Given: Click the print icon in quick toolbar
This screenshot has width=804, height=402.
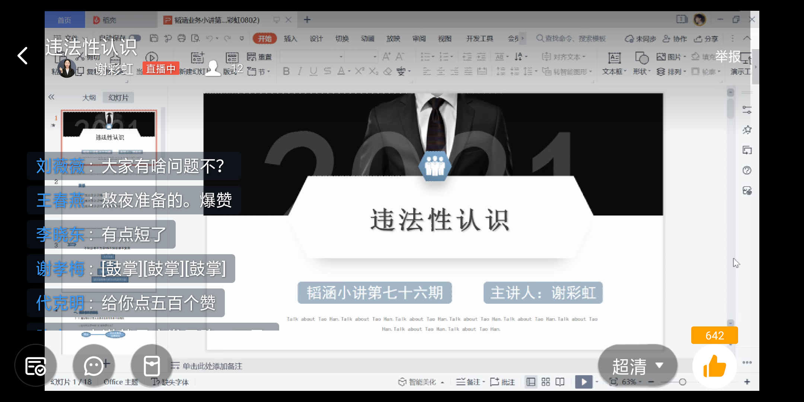Looking at the screenshot, I should [x=182, y=38].
